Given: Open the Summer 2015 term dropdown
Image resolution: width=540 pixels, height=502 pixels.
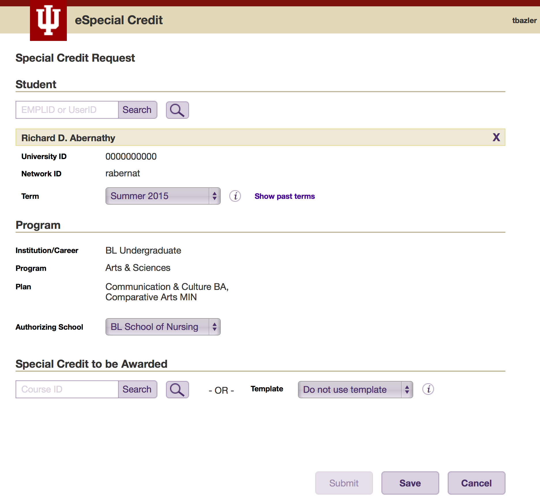Looking at the screenshot, I should (x=163, y=196).
